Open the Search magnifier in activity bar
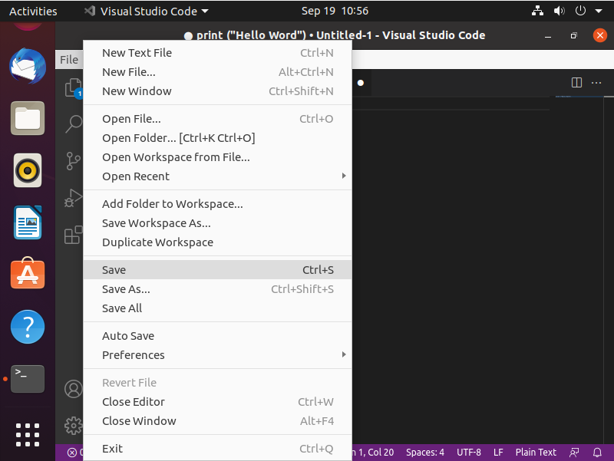 (73, 124)
